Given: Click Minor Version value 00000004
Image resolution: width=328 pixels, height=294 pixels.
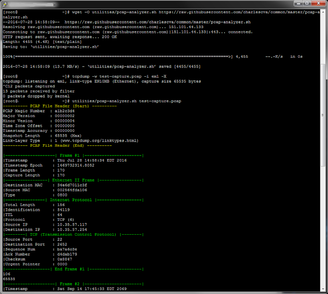Looking at the screenshot, I should coord(65,121).
